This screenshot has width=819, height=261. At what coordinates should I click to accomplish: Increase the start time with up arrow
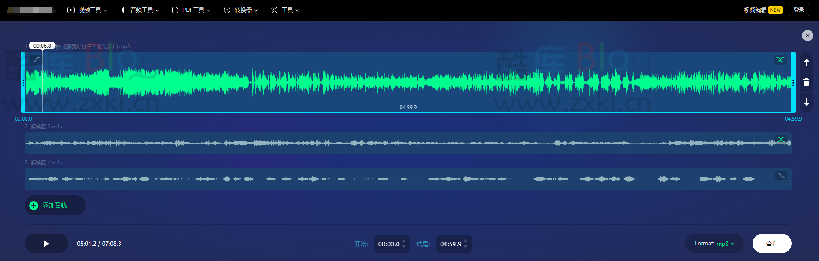coord(404,241)
